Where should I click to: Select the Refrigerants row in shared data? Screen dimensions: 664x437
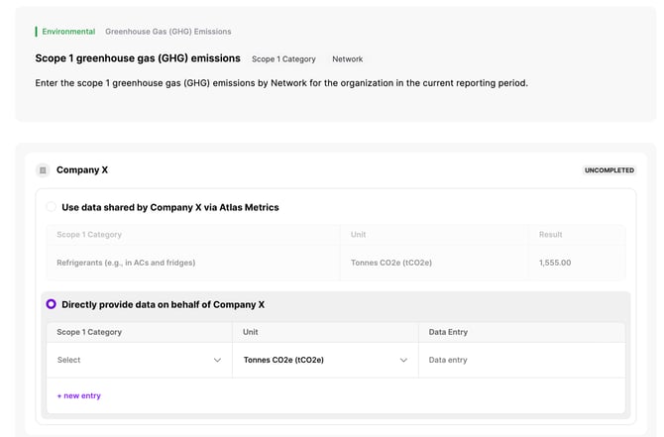point(126,263)
